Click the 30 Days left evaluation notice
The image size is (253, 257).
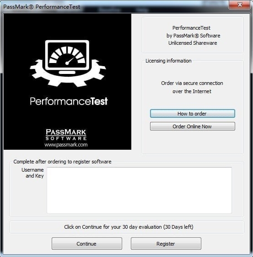point(129,227)
